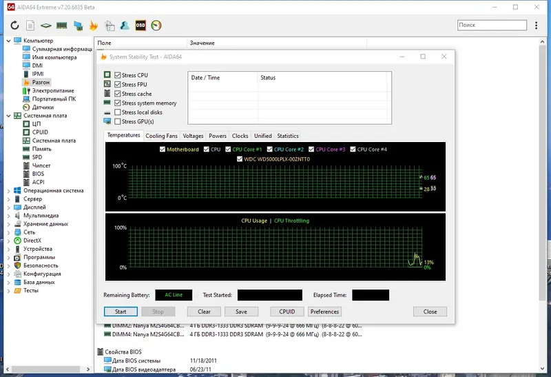This screenshot has height=377, width=551.
Task: Start the stability test
Action: pyautogui.click(x=121, y=312)
